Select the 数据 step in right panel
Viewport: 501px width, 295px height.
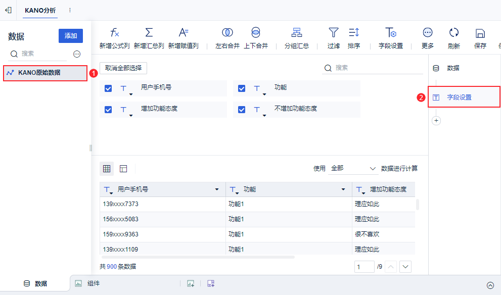[446, 68]
